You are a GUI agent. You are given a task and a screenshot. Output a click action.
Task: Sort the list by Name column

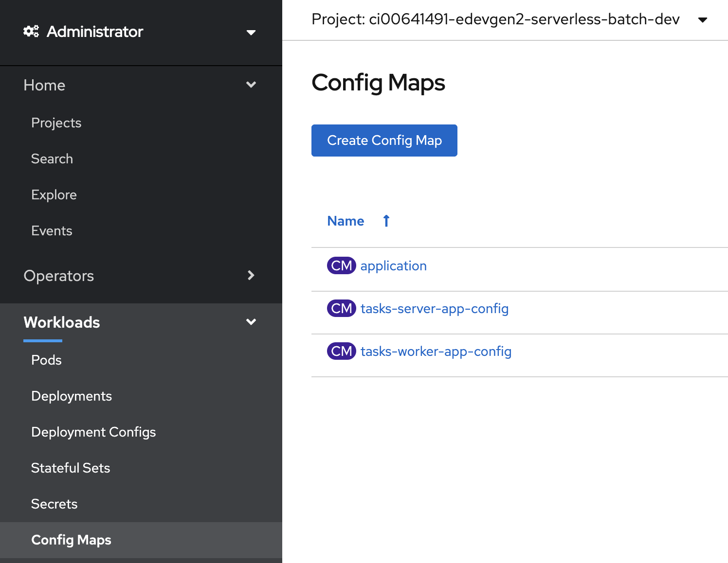coord(346,221)
